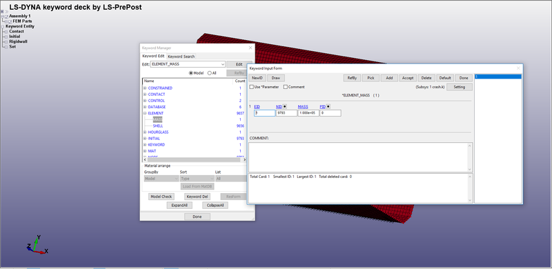Click the Pick button
The width and height of the screenshot is (552, 269).
[x=371, y=78]
